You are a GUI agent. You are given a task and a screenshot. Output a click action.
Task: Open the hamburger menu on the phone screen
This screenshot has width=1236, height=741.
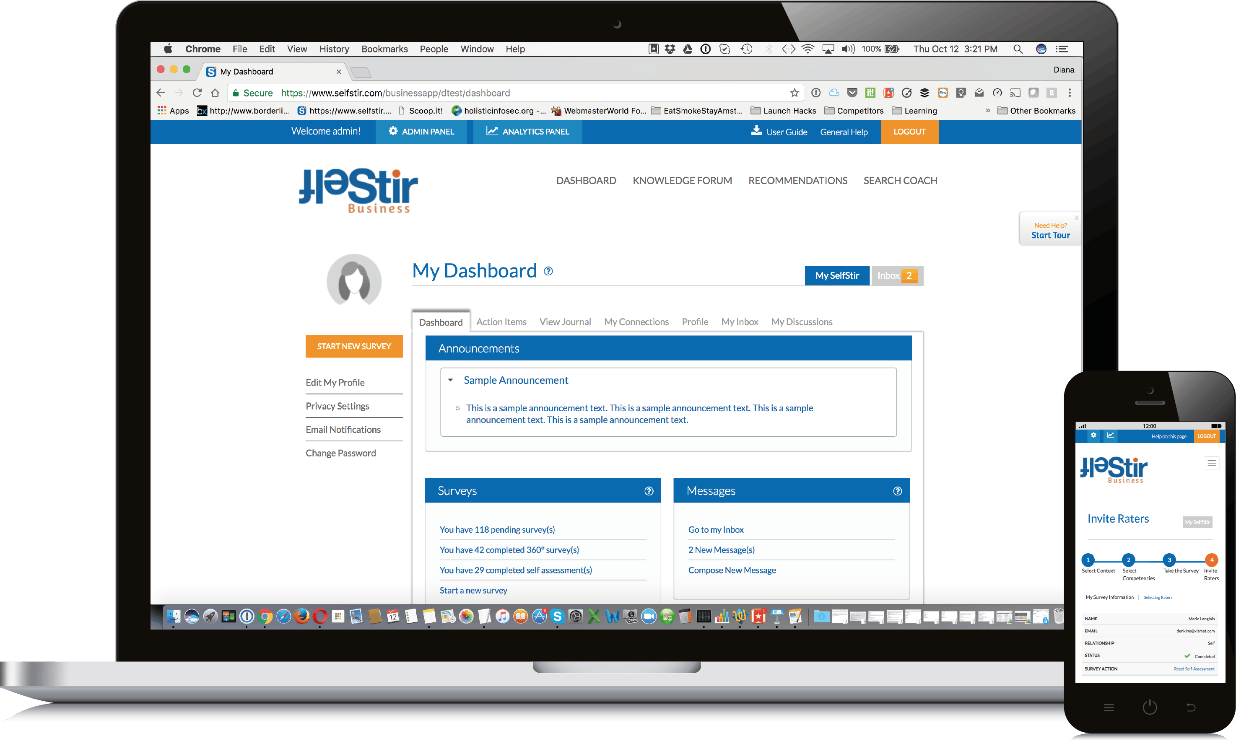coord(1211,464)
